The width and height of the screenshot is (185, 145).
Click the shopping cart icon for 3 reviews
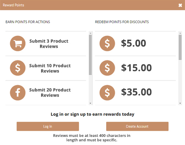pyautogui.click(x=18, y=43)
